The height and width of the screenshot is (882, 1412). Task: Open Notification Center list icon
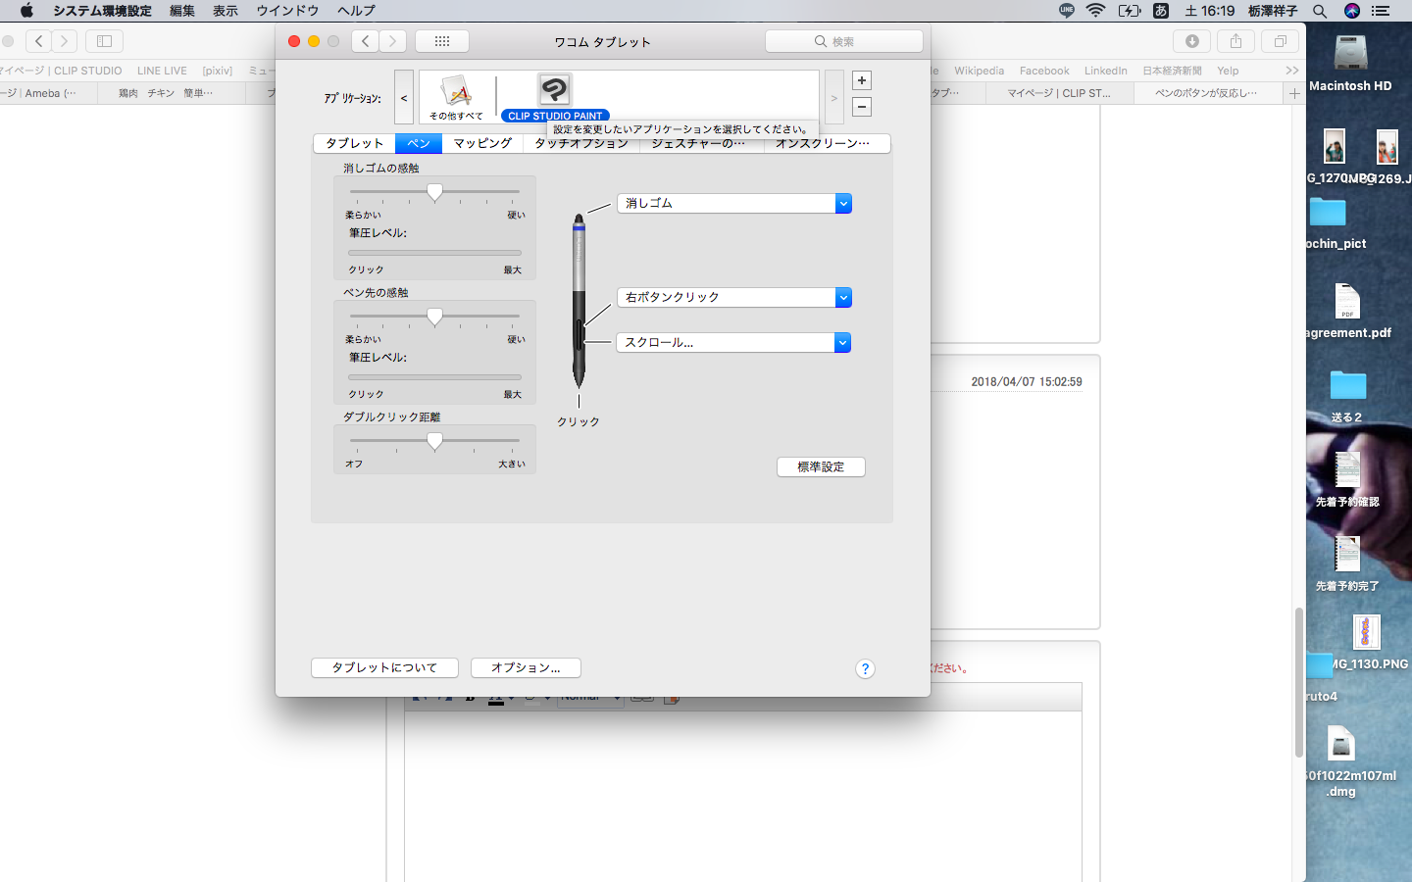tap(1381, 11)
